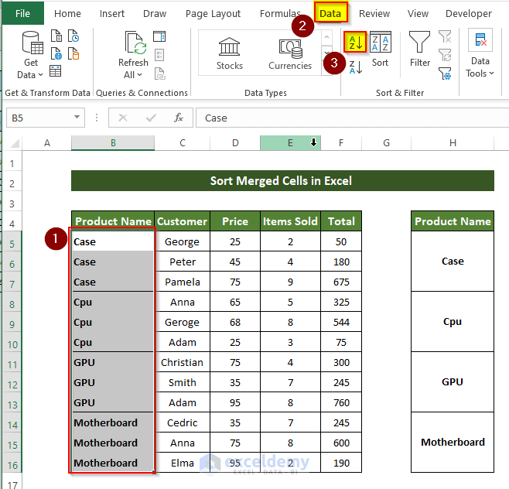
Task: Click cell containing George
Action: 182,241
